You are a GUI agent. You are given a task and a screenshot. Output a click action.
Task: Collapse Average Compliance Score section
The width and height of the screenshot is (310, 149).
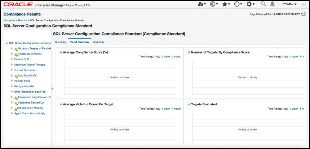[x=60, y=53]
